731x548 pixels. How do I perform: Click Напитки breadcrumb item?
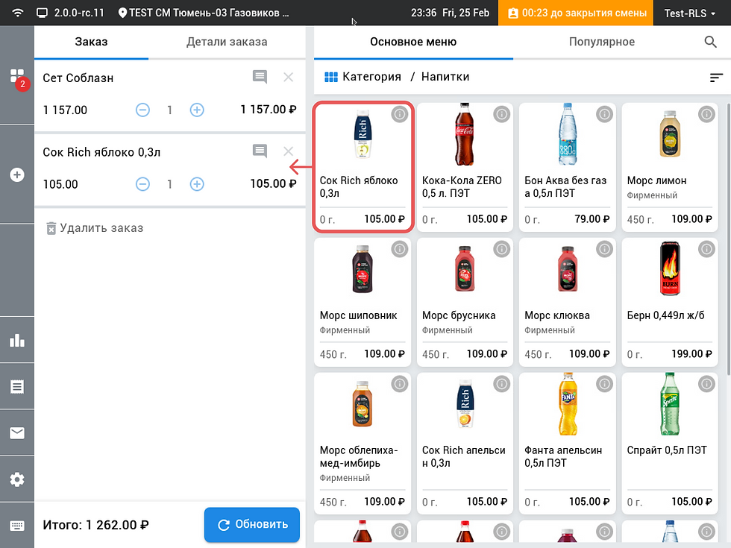coord(445,77)
